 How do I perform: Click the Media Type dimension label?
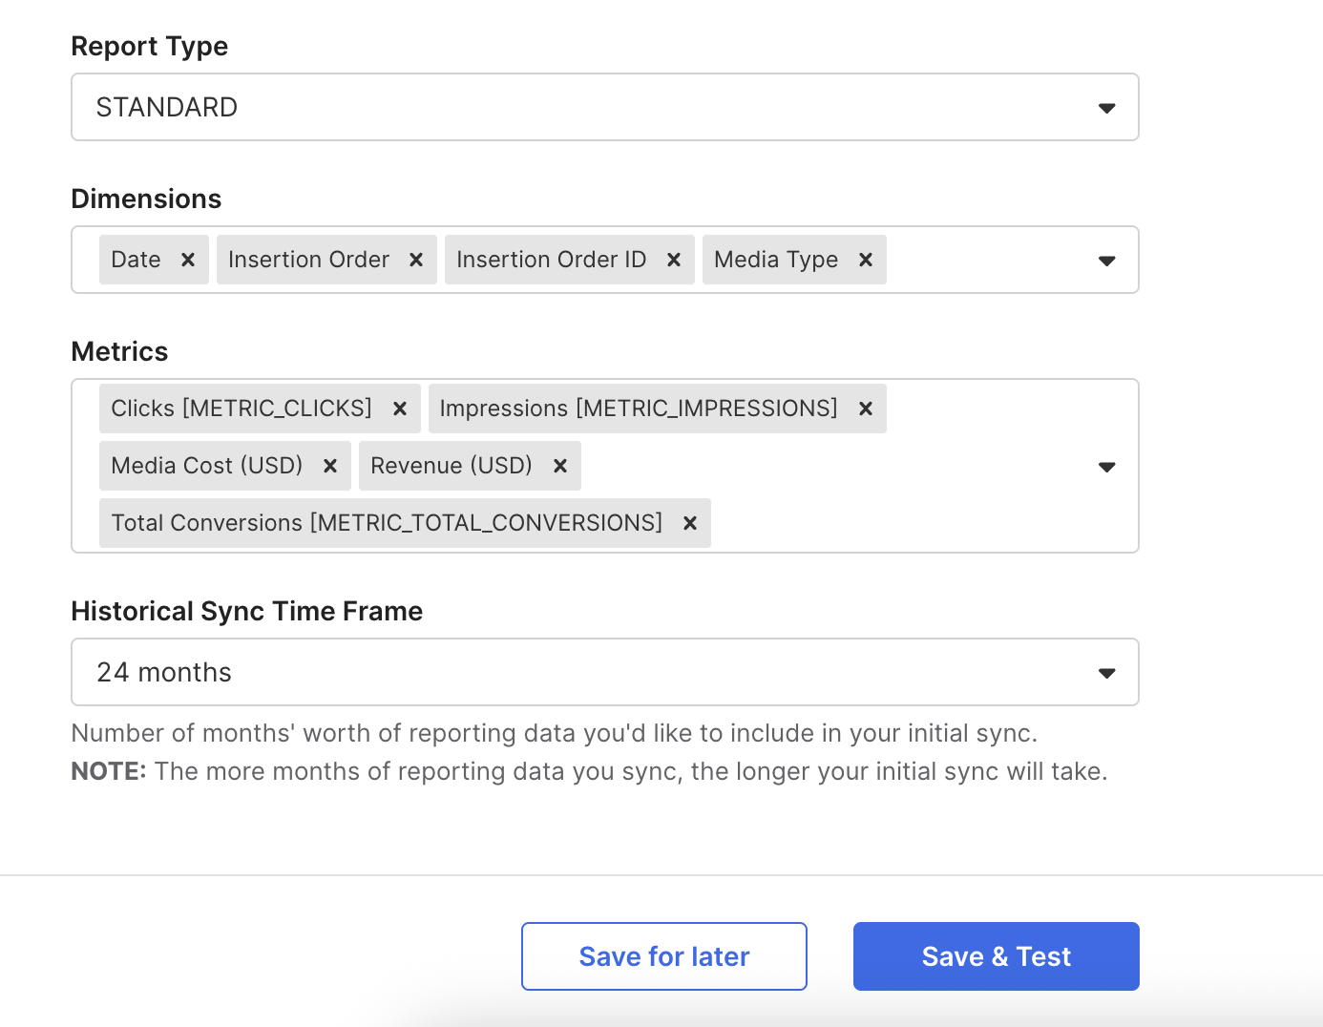775,260
